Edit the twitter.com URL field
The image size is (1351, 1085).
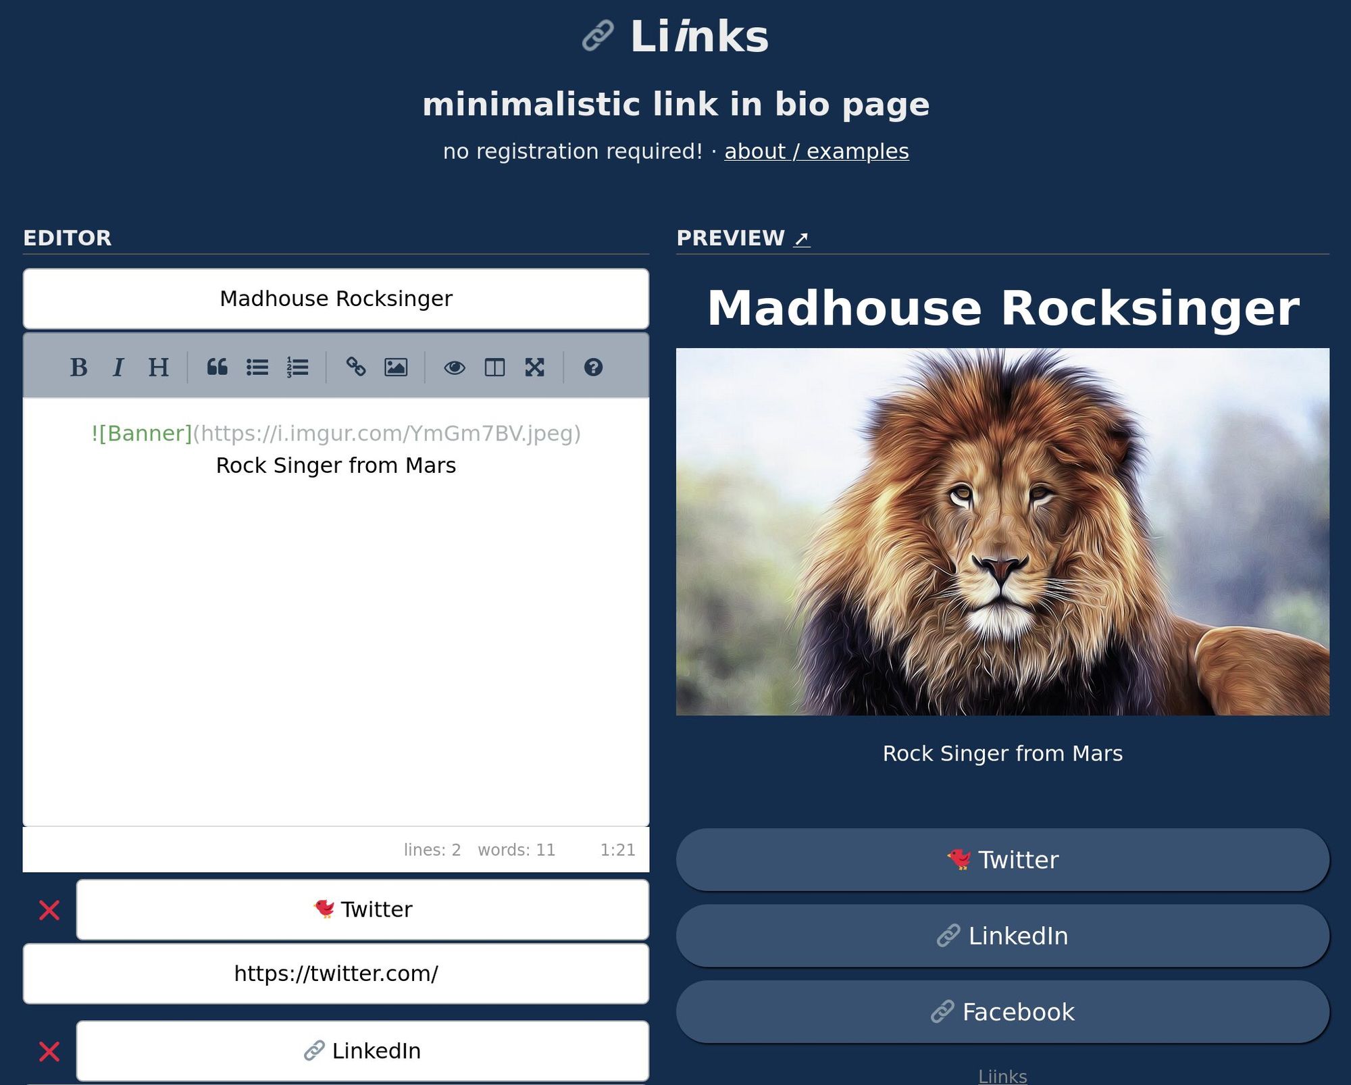coord(336,973)
